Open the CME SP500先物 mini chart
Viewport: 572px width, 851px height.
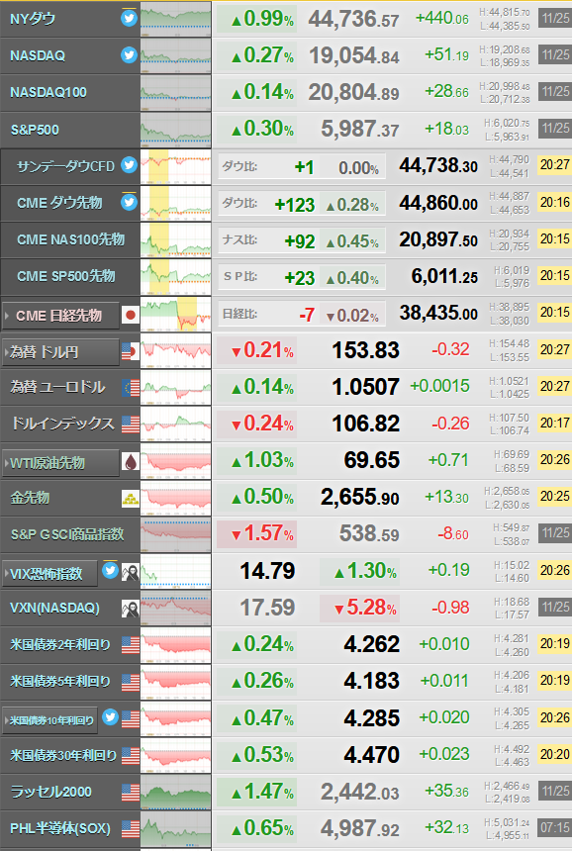pyautogui.click(x=176, y=276)
